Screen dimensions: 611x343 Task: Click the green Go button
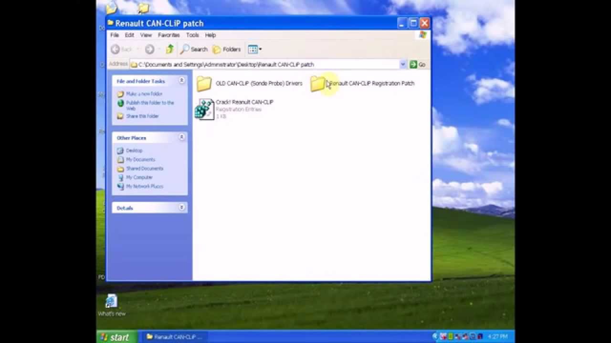[417, 64]
